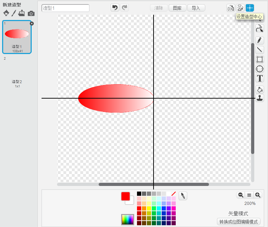Click the 导入 import button
The width and height of the screenshot is (268, 227).
click(x=196, y=8)
